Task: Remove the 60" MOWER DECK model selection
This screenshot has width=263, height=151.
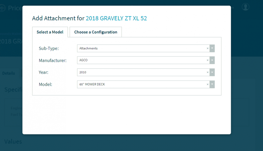Action: (207, 84)
